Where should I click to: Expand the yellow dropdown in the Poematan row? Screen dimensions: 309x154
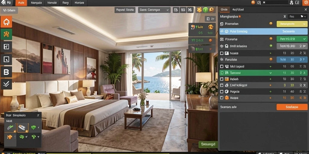(x=292, y=24)
